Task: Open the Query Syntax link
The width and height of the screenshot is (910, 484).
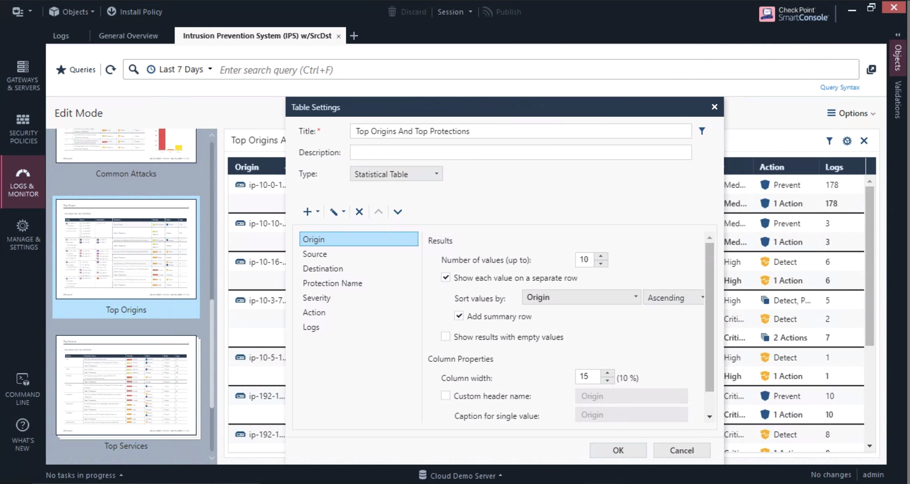Action: pos(839,88)
